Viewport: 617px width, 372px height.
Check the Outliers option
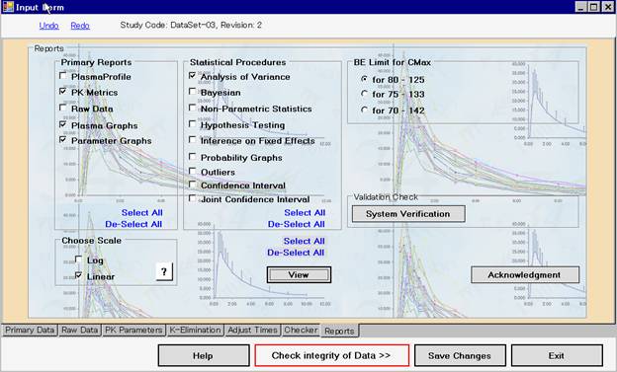coord(193,172)
